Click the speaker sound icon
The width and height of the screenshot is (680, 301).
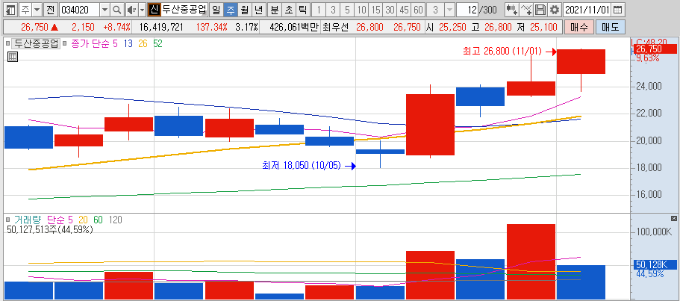[x=131, y=9]
